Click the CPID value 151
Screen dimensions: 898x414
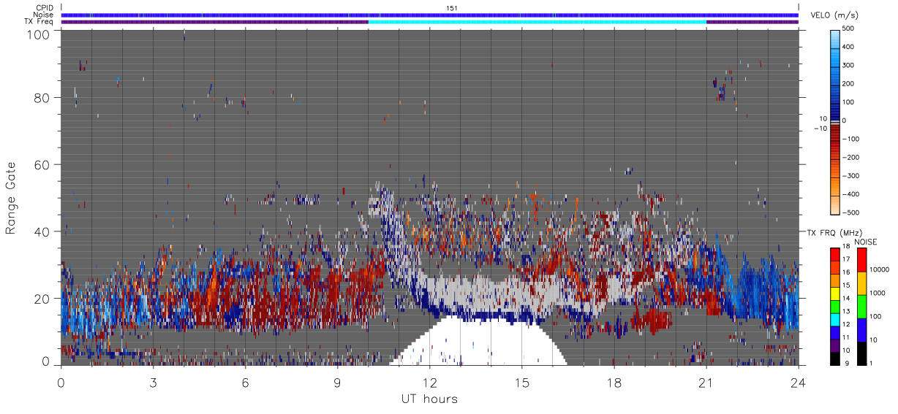[452, 8]
